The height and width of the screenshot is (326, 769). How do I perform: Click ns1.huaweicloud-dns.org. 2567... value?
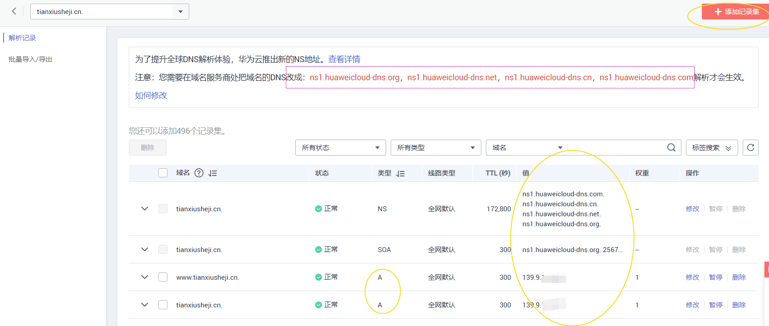(572, 250)
